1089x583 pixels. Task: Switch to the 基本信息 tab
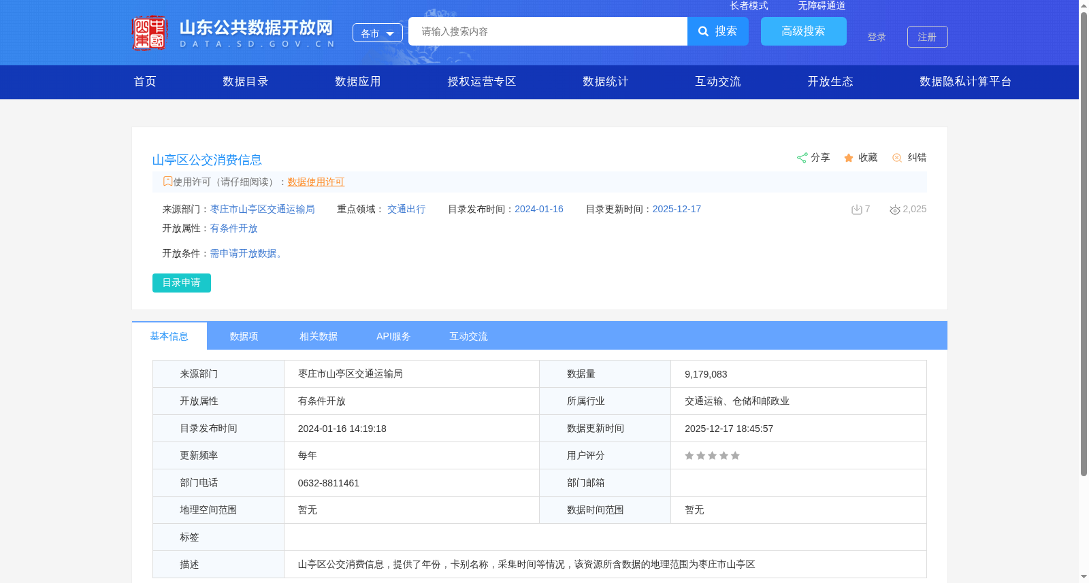pyautogui.click(x=169, y=336)
